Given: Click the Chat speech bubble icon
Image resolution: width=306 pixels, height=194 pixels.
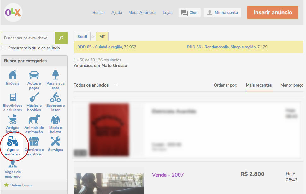Looking at the screenshot, I should coord(184,13).
